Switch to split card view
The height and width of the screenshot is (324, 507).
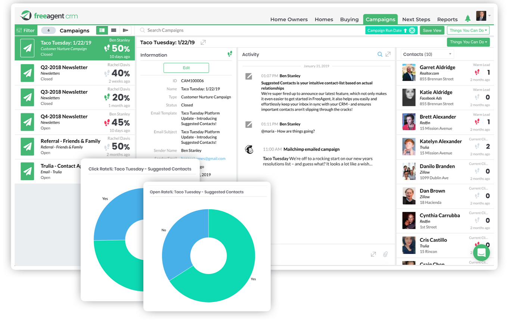(x=102, y=30)
